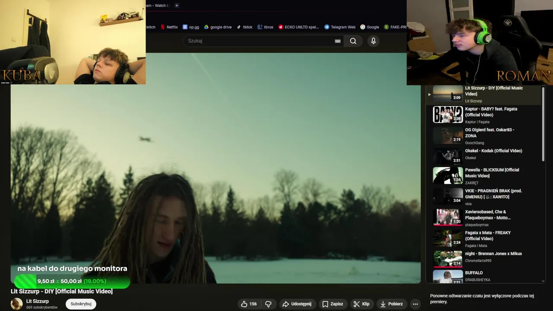Play Fagata x Mata - FREAKY
The image size is (553, 311).
484,238
